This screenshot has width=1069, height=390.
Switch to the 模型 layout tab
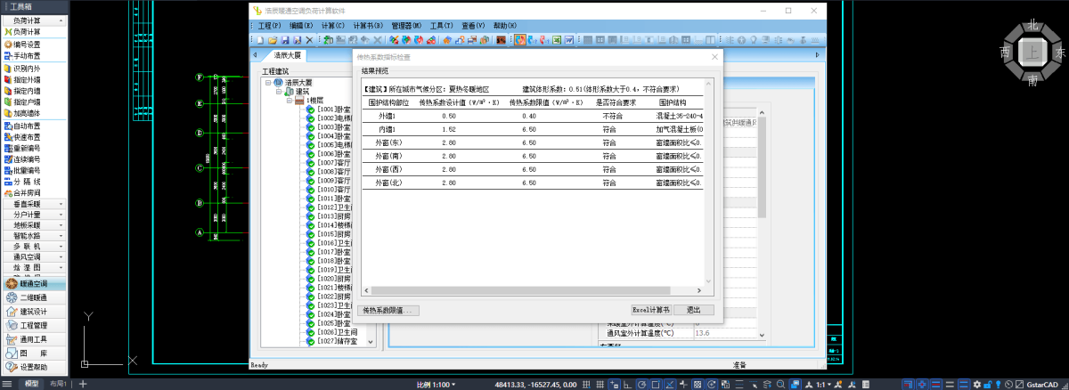click(31, 384)
